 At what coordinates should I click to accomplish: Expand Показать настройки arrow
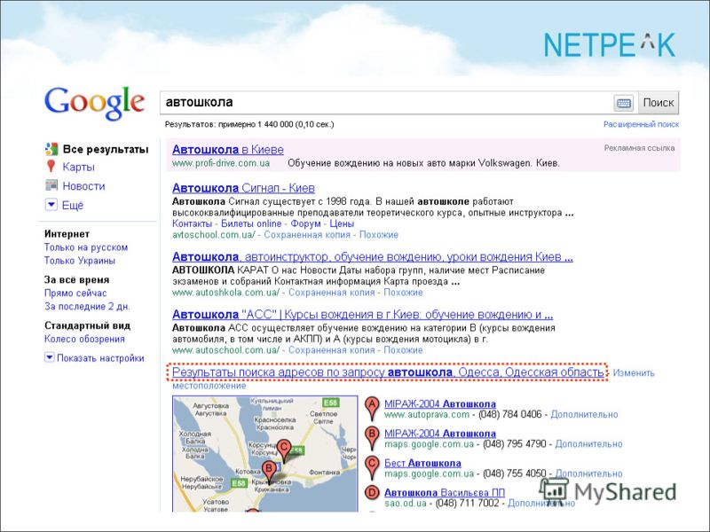(x=50, y=357)
